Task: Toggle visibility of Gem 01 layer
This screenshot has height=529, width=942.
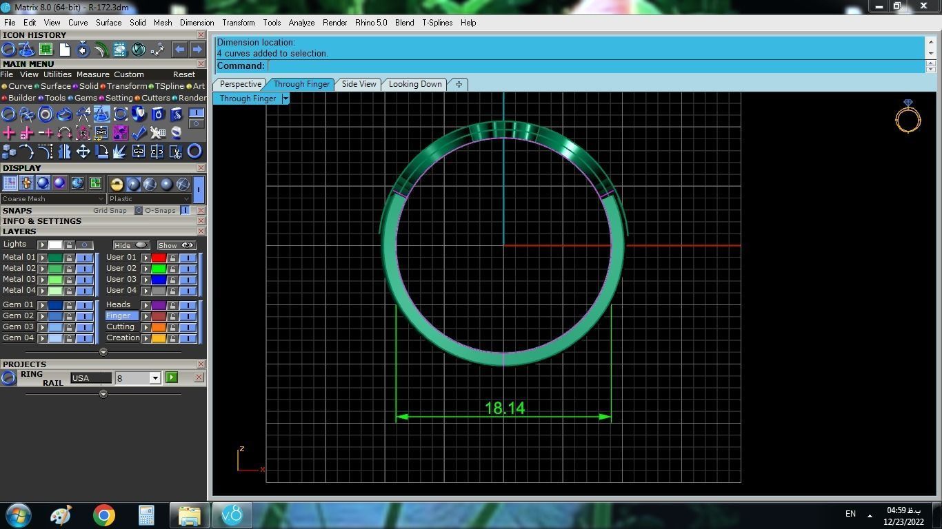Action: click(84, 305)
